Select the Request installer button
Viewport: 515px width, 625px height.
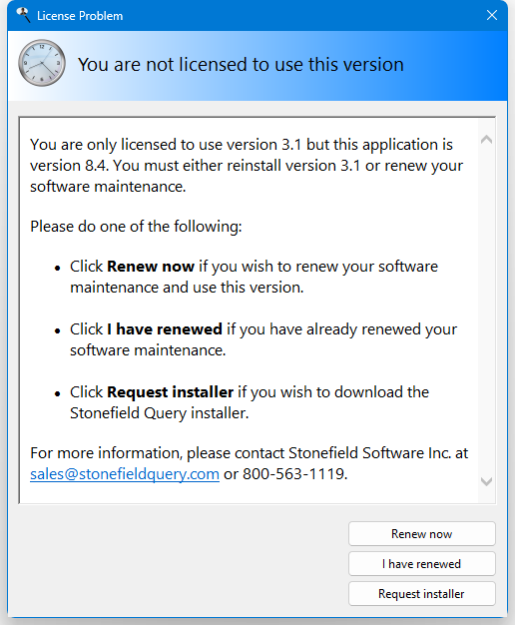click(x=422, y=593)
